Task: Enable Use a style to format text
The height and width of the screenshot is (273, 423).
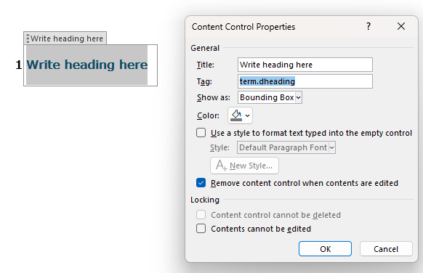Action: [x=201, y=133]
